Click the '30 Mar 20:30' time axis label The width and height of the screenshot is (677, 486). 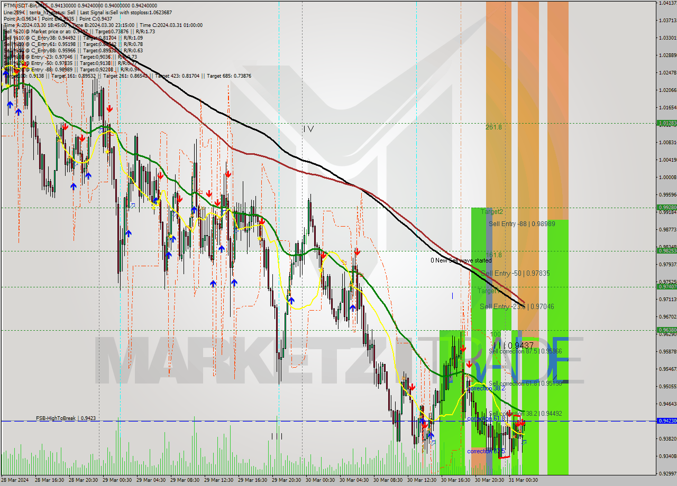(x=490, y=480)
